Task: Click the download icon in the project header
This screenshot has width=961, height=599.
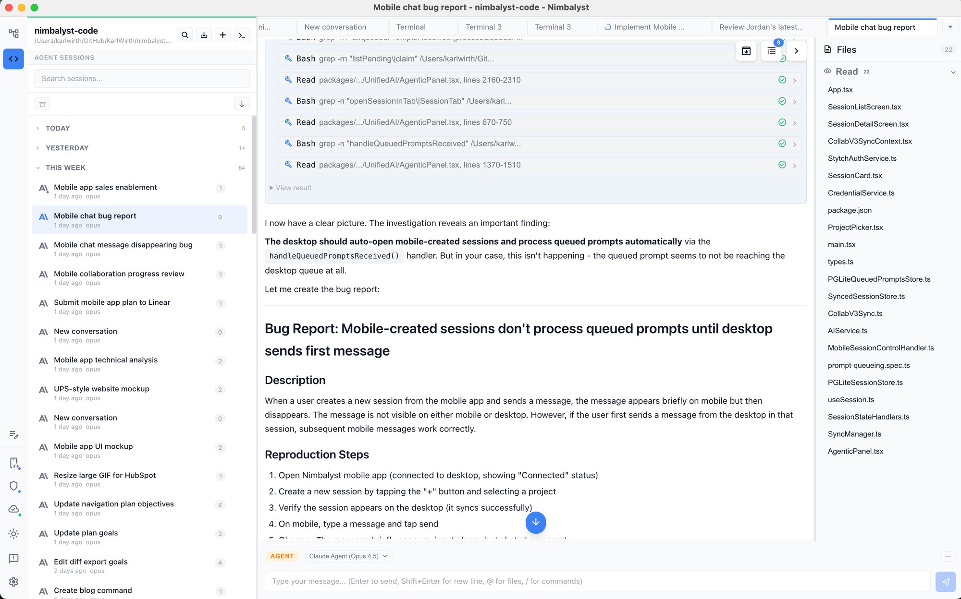Action: [x=204, y=35]
